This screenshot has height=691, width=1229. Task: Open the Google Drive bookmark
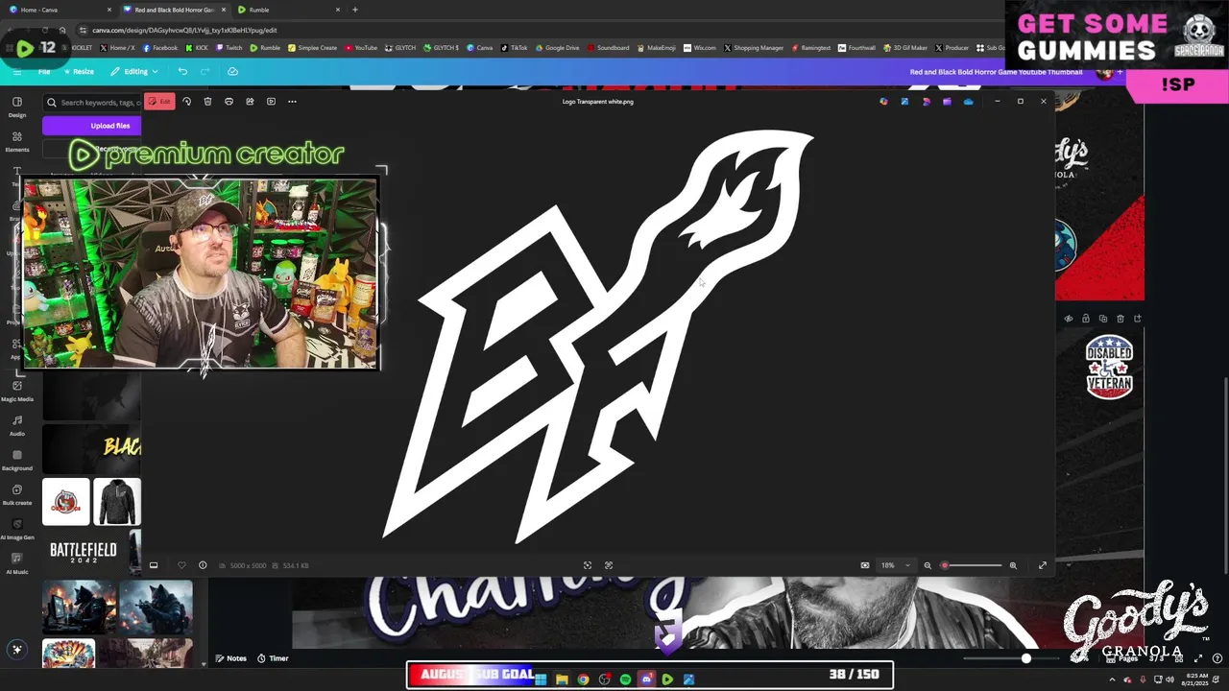tap(557, 48)
